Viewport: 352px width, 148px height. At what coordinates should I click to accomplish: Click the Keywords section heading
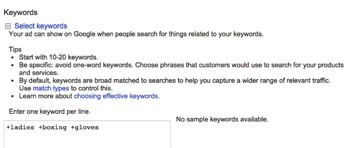tap(21, 12)
